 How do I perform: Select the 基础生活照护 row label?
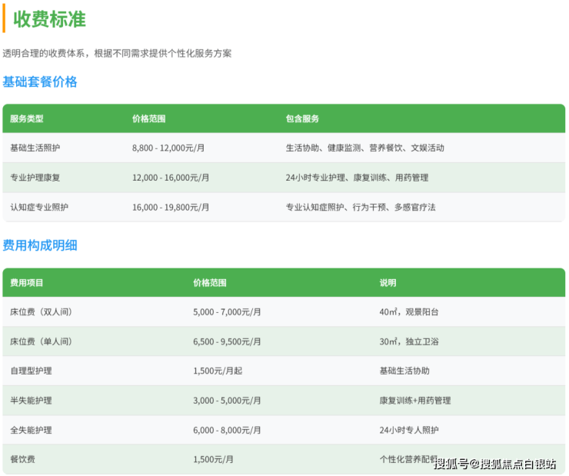point(35,148)
